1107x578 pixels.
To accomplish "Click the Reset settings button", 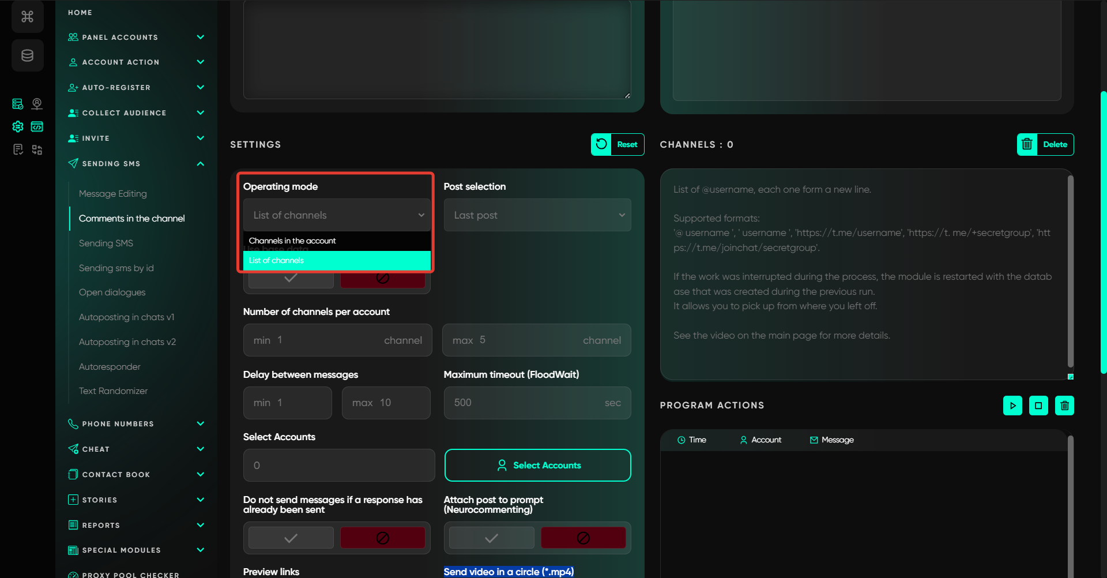I will tap(617, 145).
